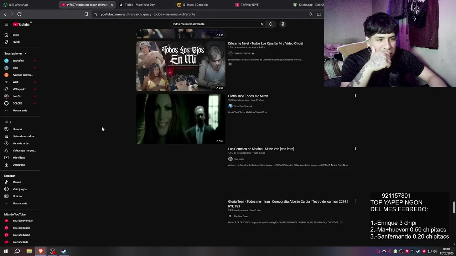Screen dimensions: 456x256
Task: Start voice search with the microphone
Action: [283, 24]
